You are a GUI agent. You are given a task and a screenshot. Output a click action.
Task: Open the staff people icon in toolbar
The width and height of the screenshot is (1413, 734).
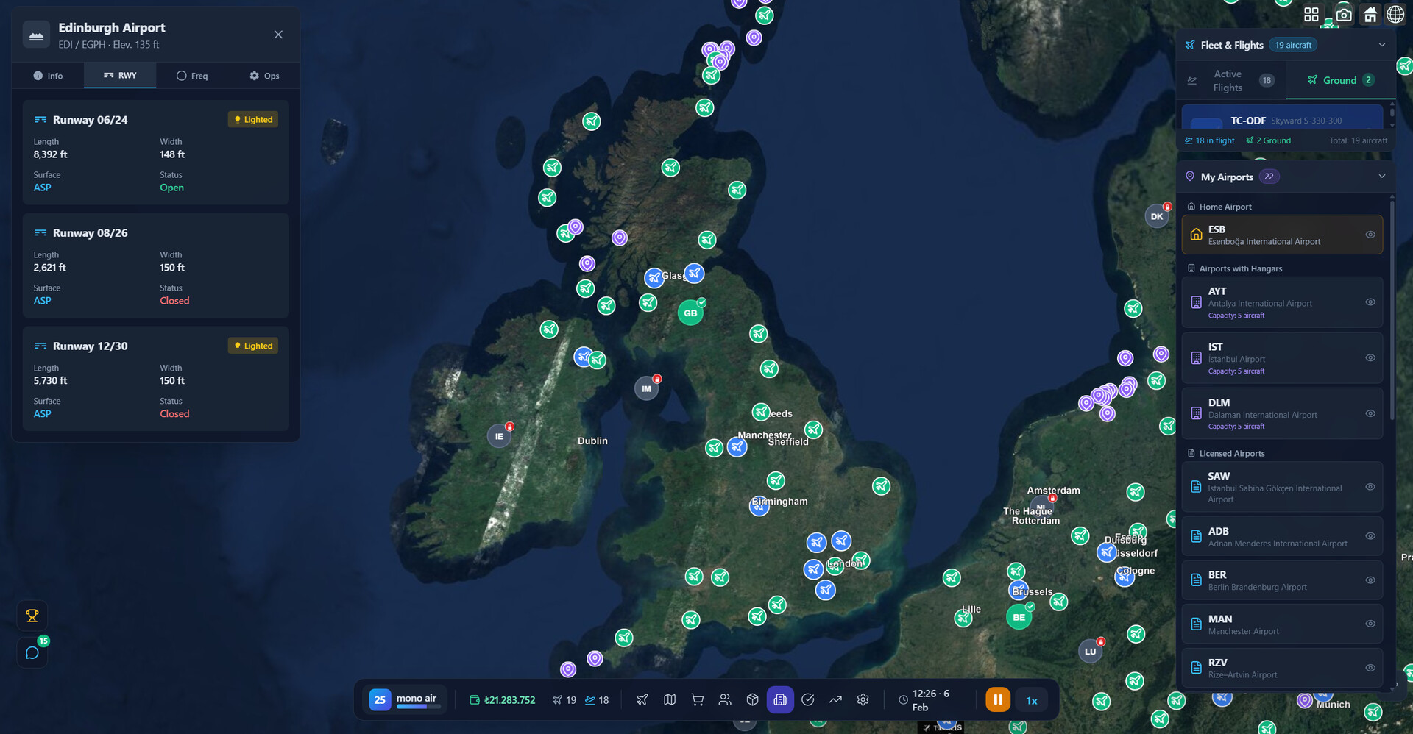click(725, 699)
